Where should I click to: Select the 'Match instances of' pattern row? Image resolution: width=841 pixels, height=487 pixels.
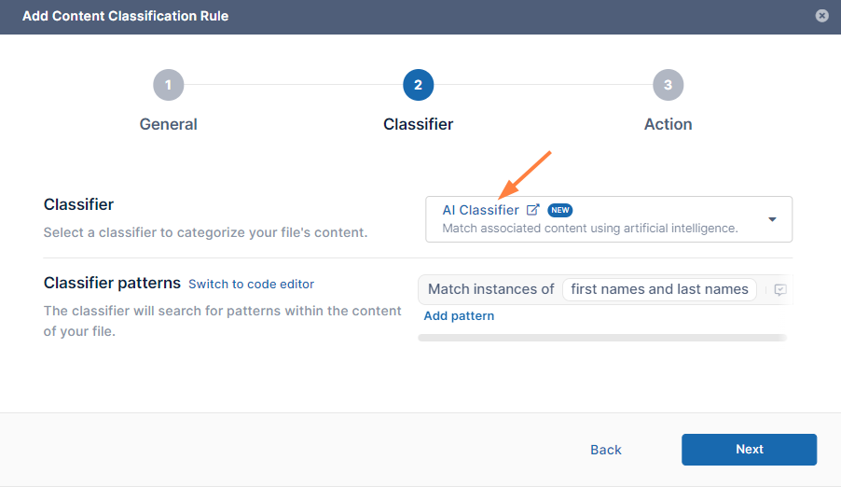tap(490, 289)
